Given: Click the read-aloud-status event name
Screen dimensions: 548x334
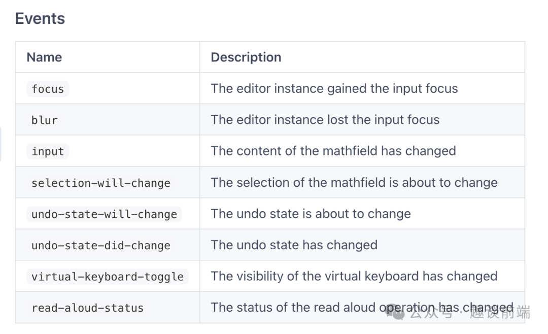Looking at the screenshot, I should pyautogui.click(x=88, y=308).
